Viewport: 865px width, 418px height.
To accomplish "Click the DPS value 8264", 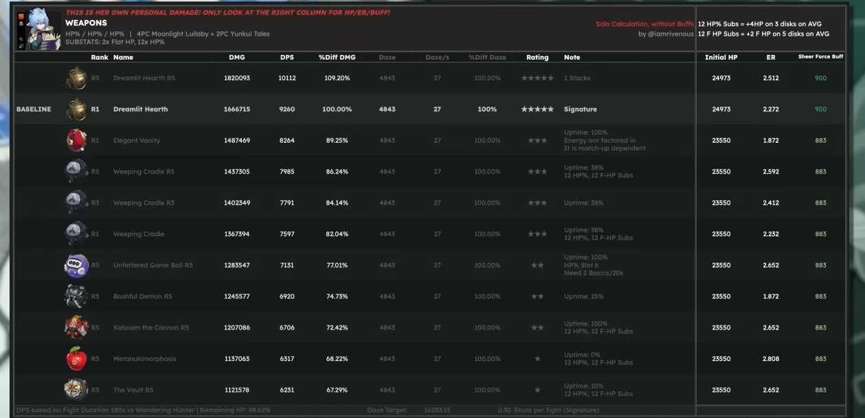I will click(287, 141).
